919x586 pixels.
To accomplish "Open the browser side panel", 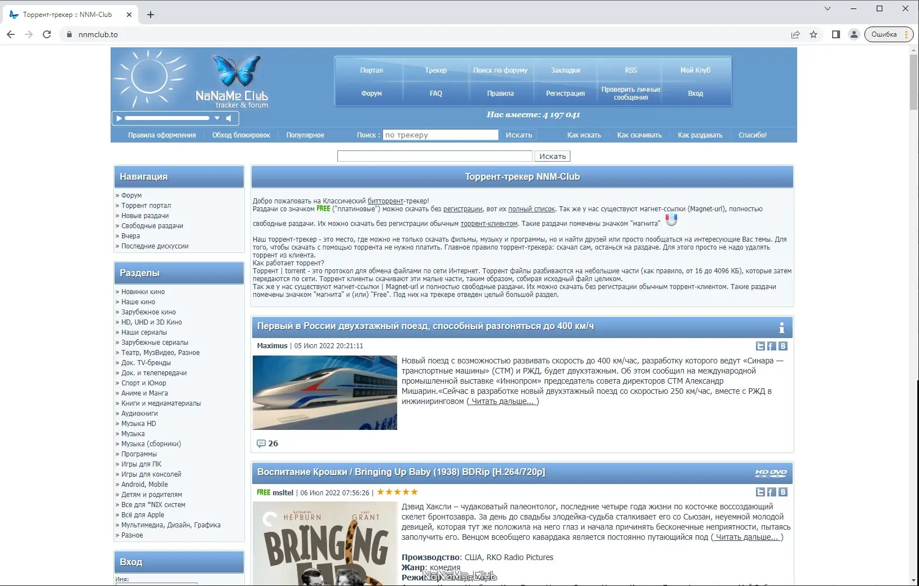I will [x=836, y=34].
